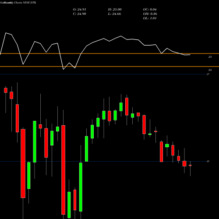Select the high value H: 25.00
The width and height of the screenshot is (219, 219).
pyautogui.click(x=115, y=10)
